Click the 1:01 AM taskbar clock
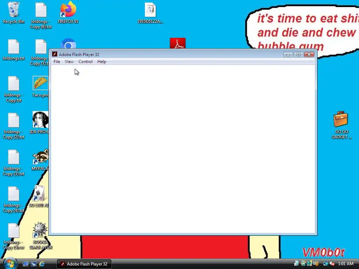 tap(345, 264)
